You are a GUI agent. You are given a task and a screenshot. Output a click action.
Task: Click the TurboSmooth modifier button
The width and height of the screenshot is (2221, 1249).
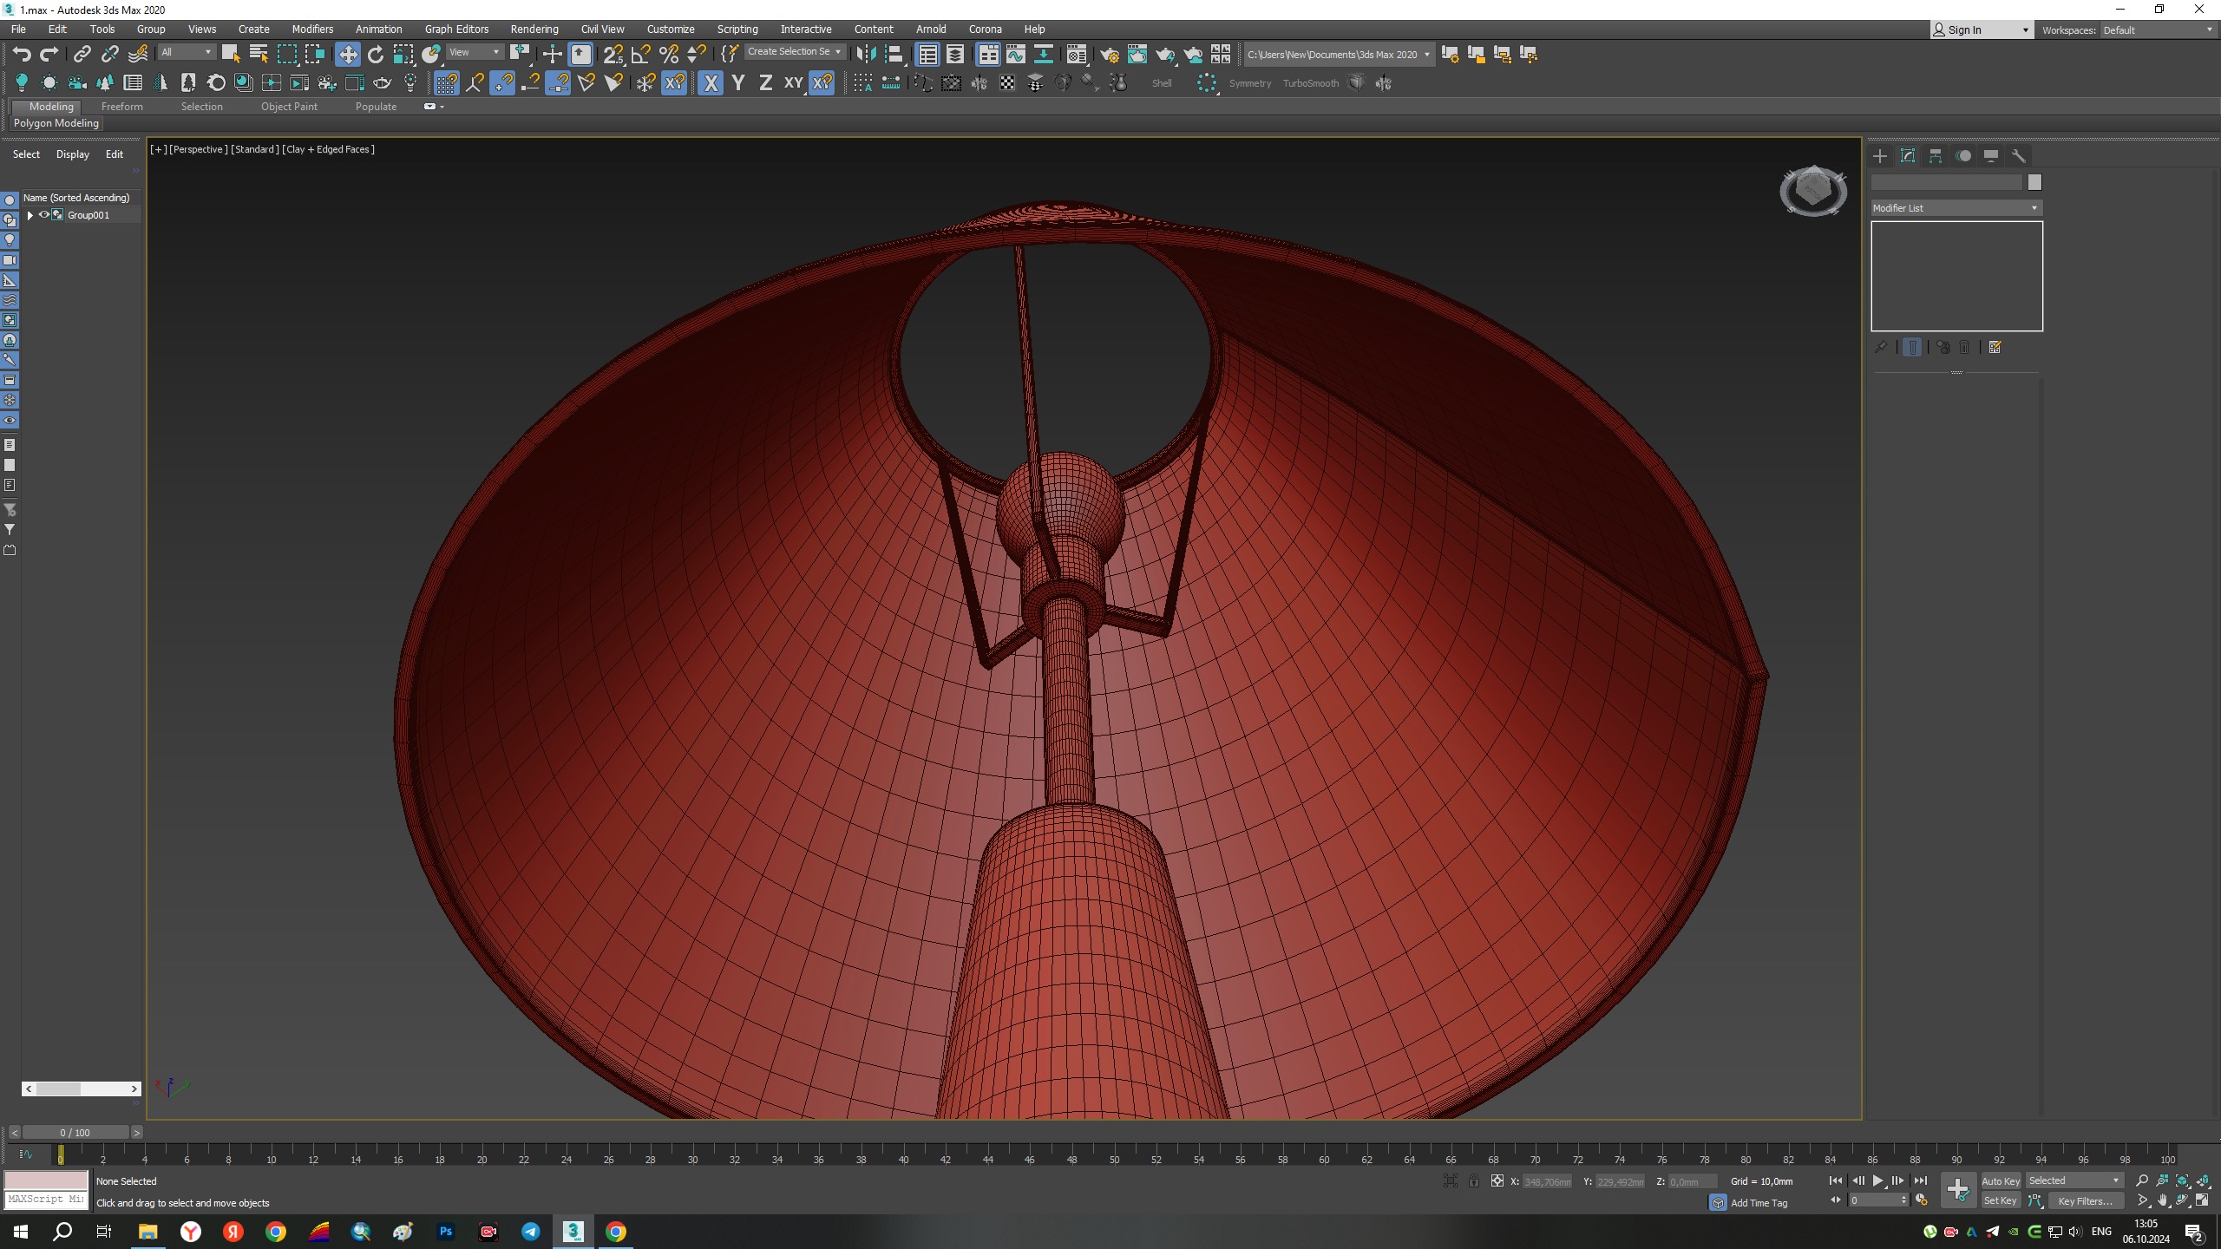click(1311, 83)
